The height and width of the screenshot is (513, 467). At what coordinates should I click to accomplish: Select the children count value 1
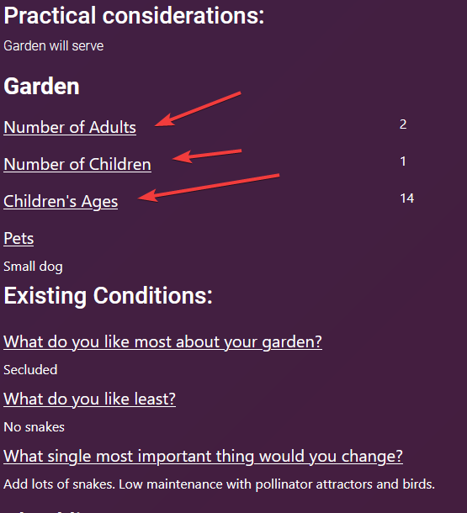point(403,161)
